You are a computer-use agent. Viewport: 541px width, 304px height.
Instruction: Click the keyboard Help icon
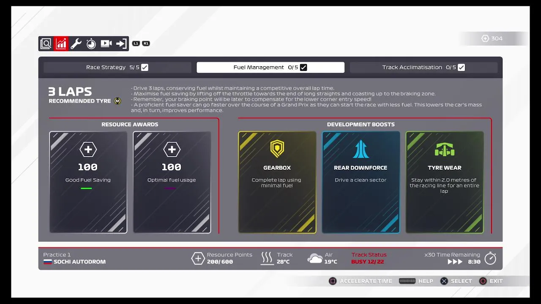point(407,281)
